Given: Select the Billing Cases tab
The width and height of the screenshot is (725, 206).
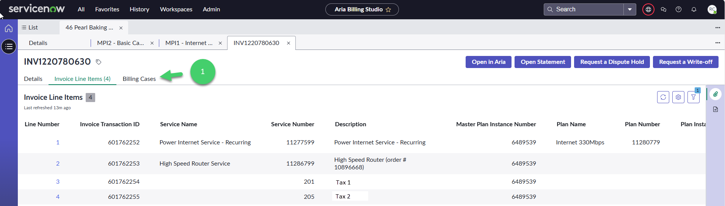Looking at the screenshot, I should coord(139,79).
